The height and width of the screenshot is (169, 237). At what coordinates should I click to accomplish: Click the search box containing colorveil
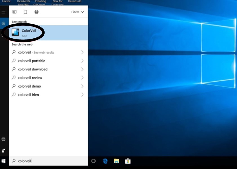point(48,161)
